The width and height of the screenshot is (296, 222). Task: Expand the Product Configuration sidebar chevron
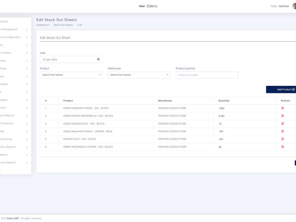click(x=27, y=37)
